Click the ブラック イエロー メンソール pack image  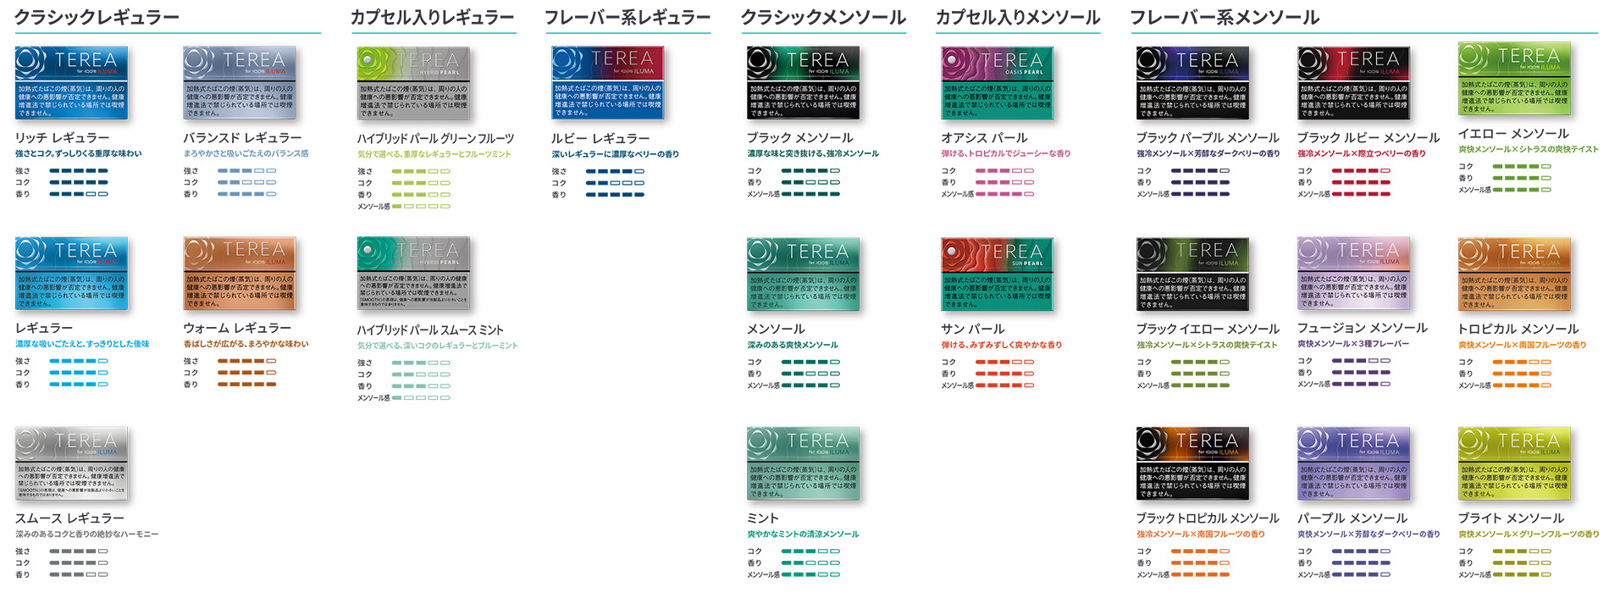pyautogui.click(x=1193, y=274)
